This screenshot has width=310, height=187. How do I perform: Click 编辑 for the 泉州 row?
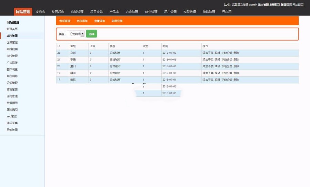coord(217,53)
